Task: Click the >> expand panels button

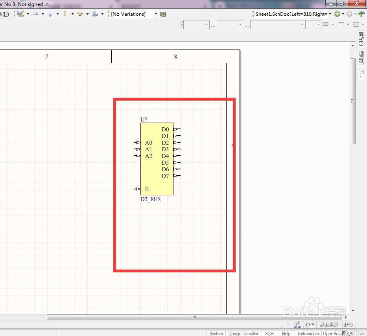Action: [361, 333]
